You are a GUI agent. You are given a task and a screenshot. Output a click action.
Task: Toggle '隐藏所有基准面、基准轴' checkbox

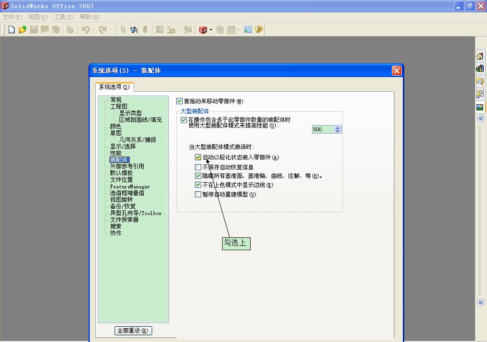pyautogui.click(x=198, y=176)
